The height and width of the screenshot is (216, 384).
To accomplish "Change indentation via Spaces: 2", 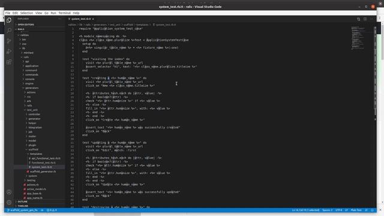I will [x=327, y=210].
